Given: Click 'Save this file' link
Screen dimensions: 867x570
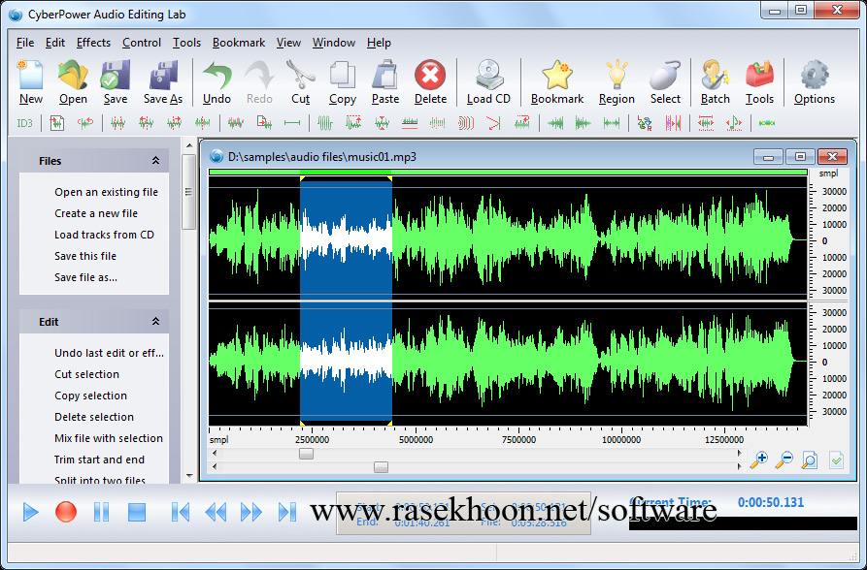Looking at the screenshot, I should [x=85, y=256].
